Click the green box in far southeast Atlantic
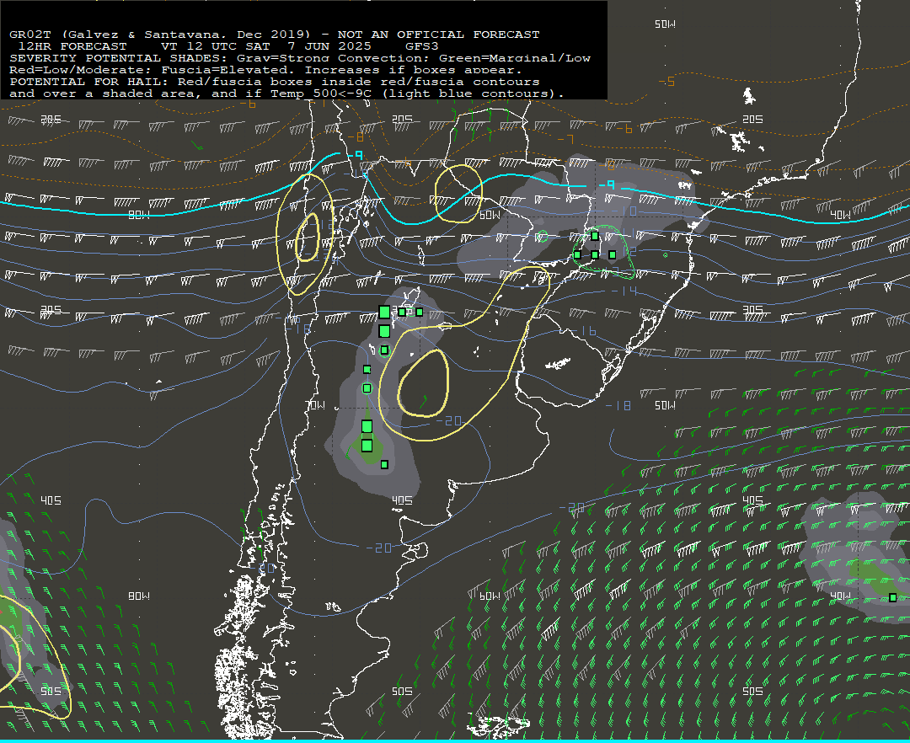 pos(892,597)
